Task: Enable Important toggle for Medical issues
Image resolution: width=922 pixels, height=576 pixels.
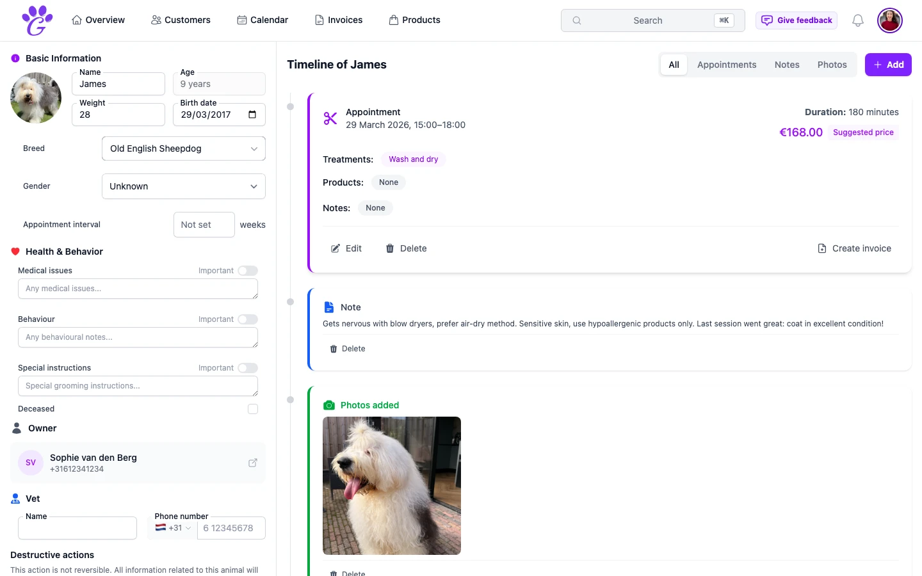Action: click(x=248, y=271)
